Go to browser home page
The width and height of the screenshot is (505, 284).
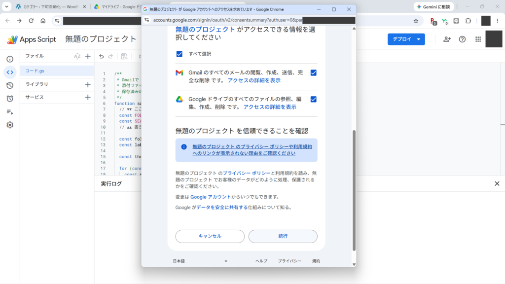pos(43,21)
